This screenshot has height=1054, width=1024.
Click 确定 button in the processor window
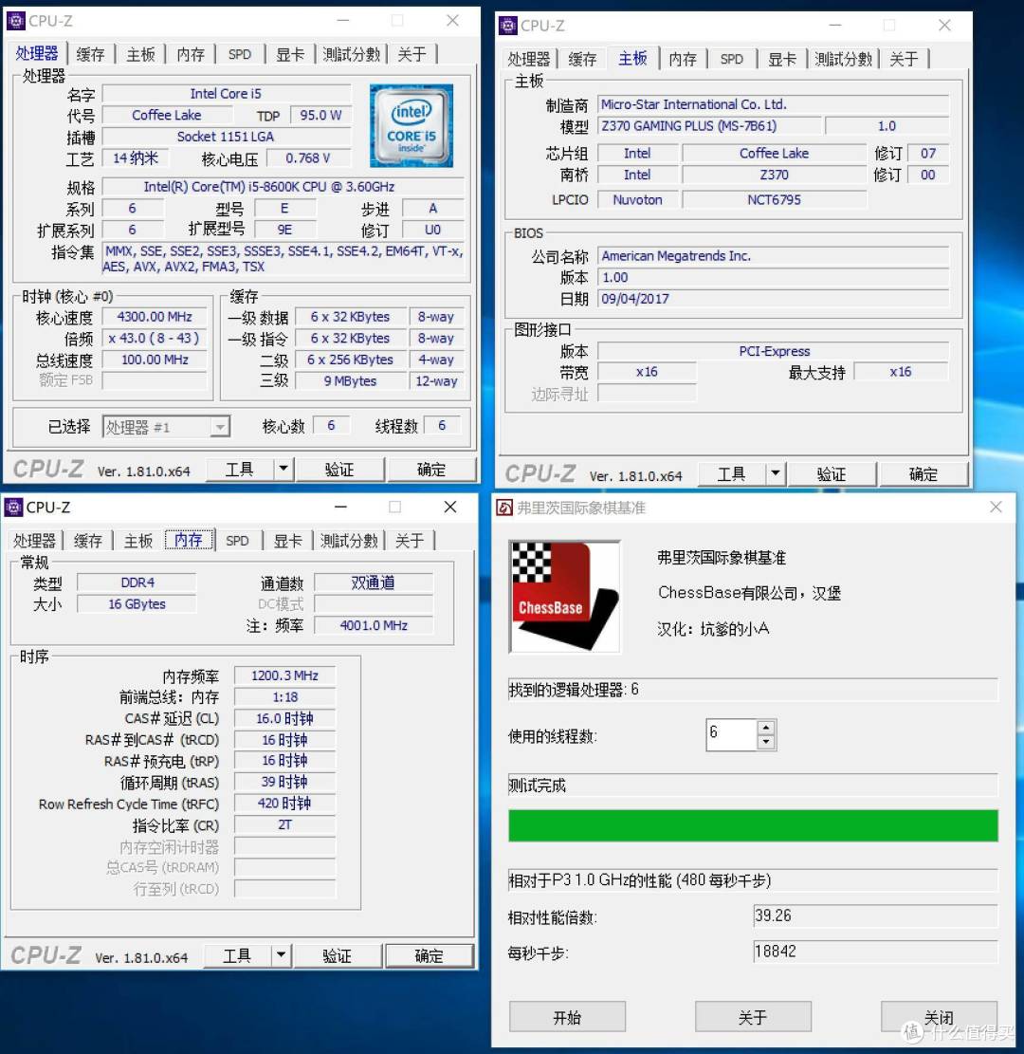(x=431, y=470)
